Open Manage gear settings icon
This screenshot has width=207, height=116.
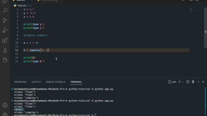coord(5,114)
